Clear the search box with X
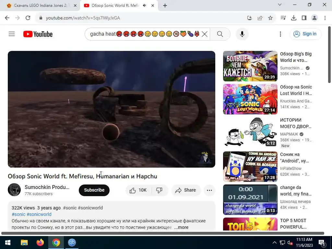This screenshot has width=332, height=249. (x=204, y=34)
